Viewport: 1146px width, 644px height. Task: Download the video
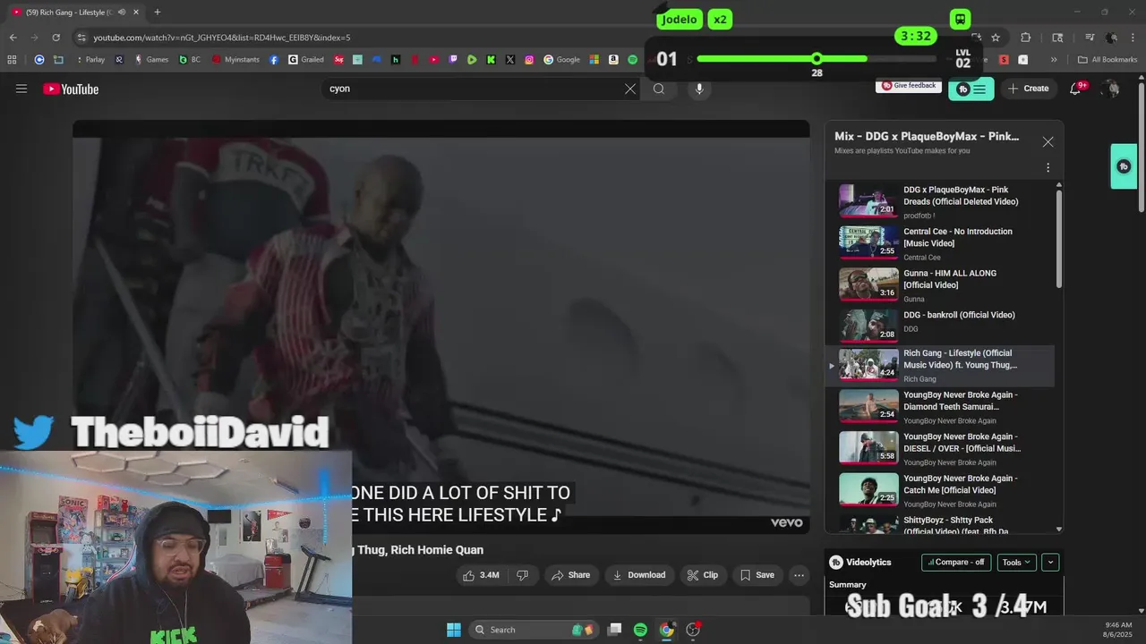click(x=639, y=575)
